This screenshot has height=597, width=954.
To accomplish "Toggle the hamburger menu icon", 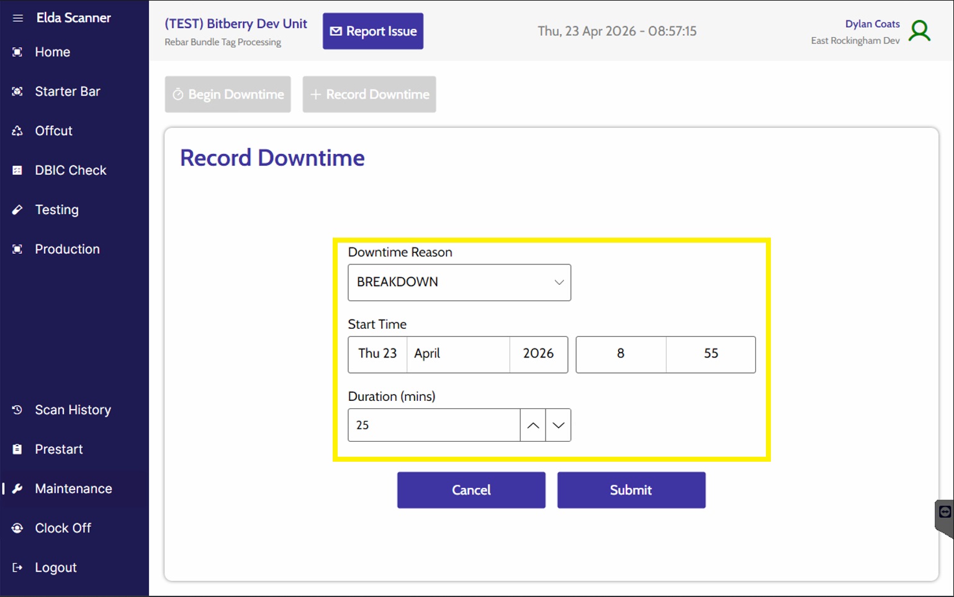I will (x=17, y=18).
